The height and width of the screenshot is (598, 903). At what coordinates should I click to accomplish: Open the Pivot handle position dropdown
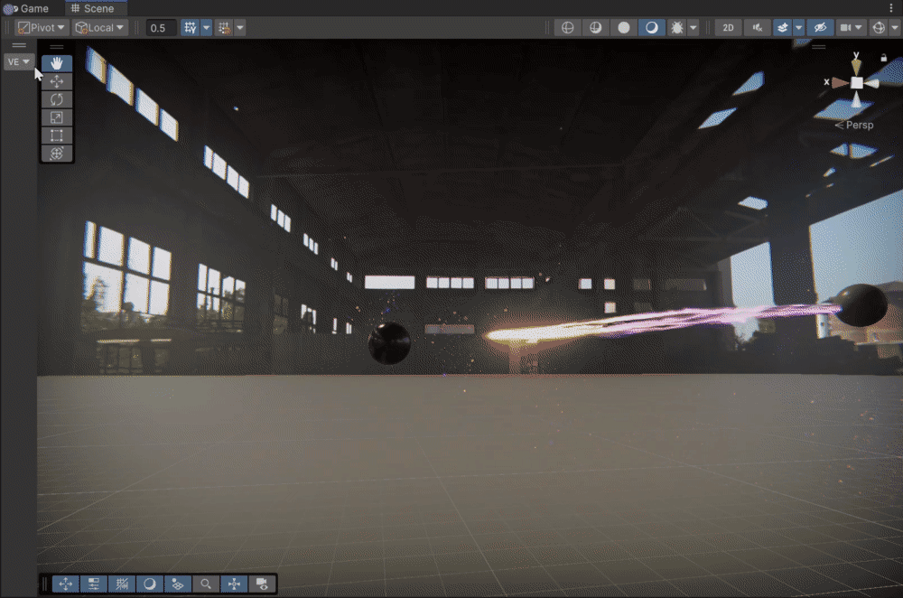point(41,28)
